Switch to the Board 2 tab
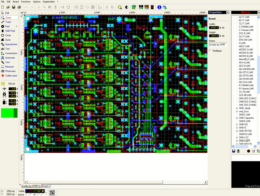260x196 pixels. (x=46, y=186)
